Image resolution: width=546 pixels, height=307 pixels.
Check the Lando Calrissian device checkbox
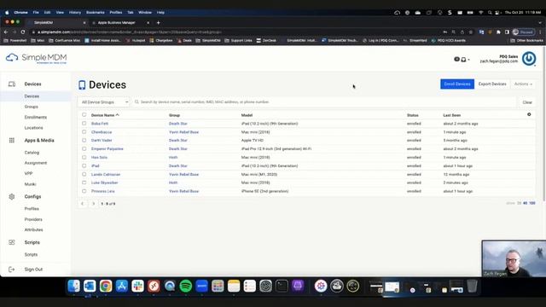(x=84, y=174)
